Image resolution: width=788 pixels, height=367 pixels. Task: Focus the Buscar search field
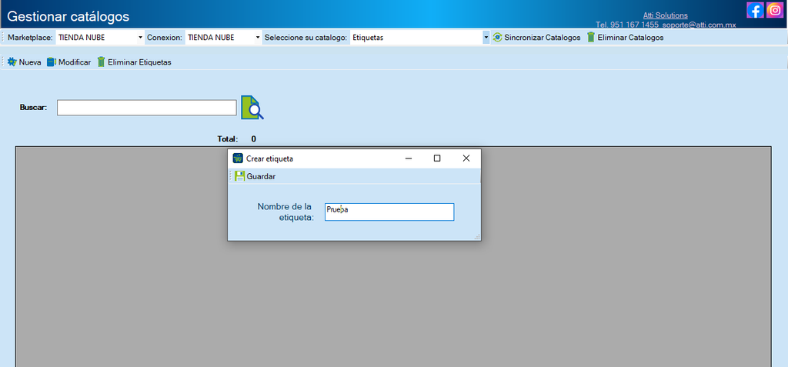(x=147, y=108)
